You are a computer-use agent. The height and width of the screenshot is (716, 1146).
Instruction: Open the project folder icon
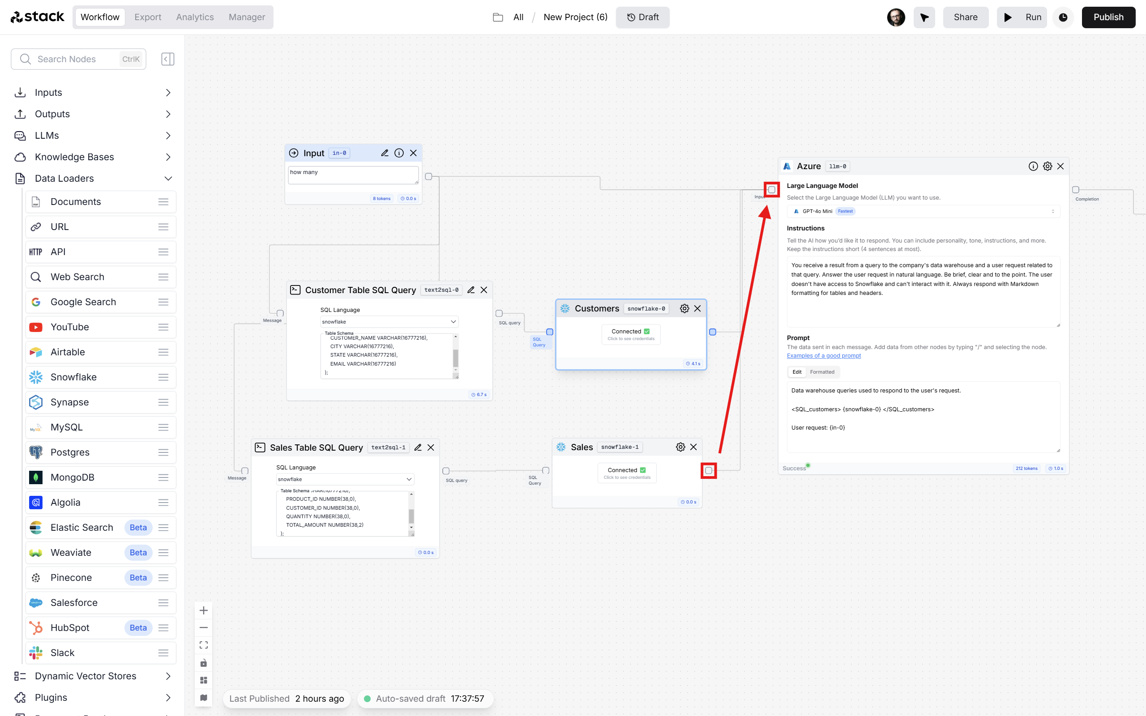click(498, 17)
